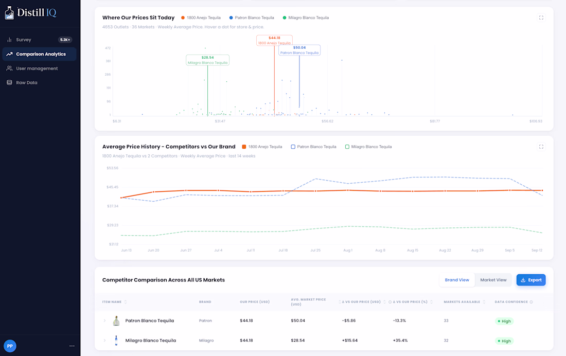The width and height of the screenshot is (566, 356).
Task: Click the Brand column header
Action: click(x=205, y=302)
